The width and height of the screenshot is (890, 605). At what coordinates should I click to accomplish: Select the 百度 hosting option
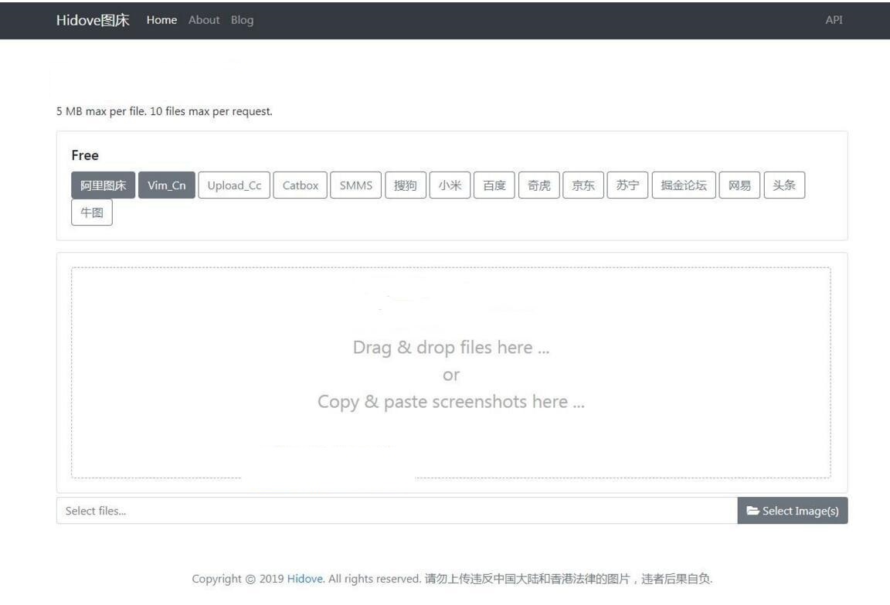[494, 185]
